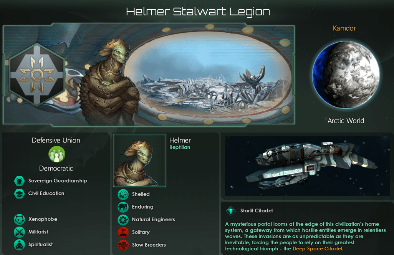Select the Natural Engineers gear icon
This screenshot has height=255, width=394.
tap(123, 220)
